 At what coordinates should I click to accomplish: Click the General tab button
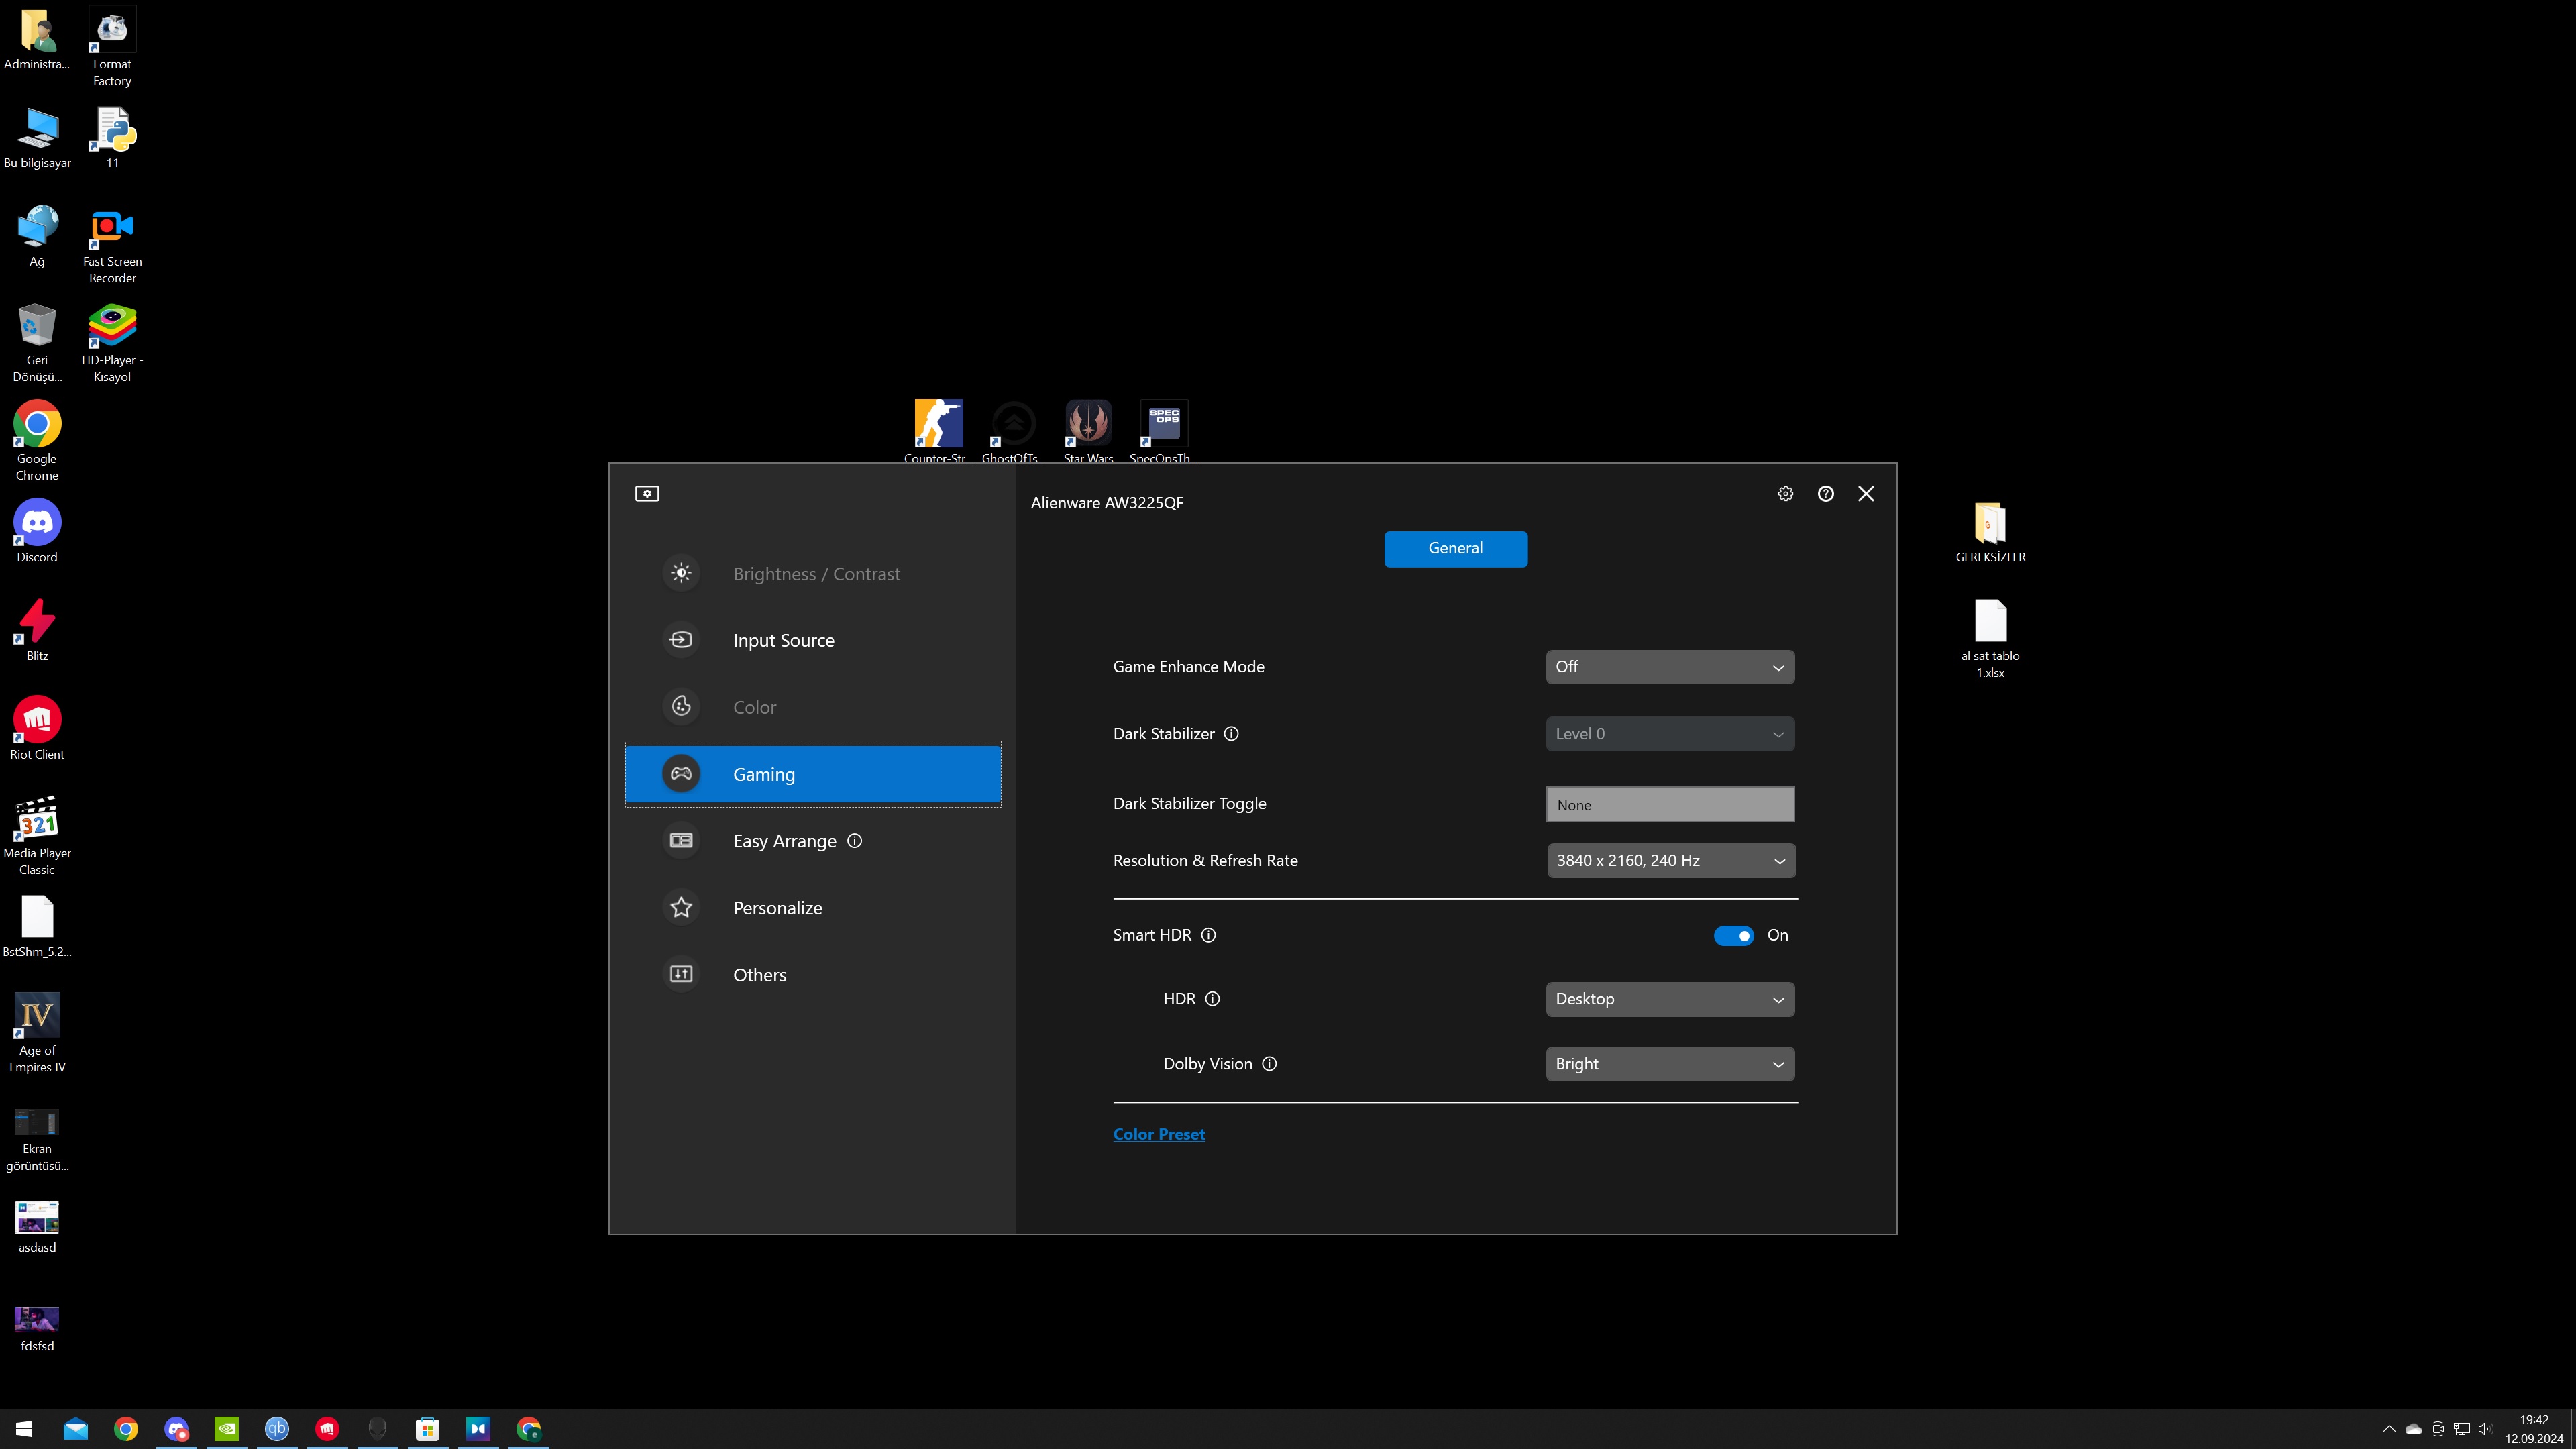pos(1455,549)
